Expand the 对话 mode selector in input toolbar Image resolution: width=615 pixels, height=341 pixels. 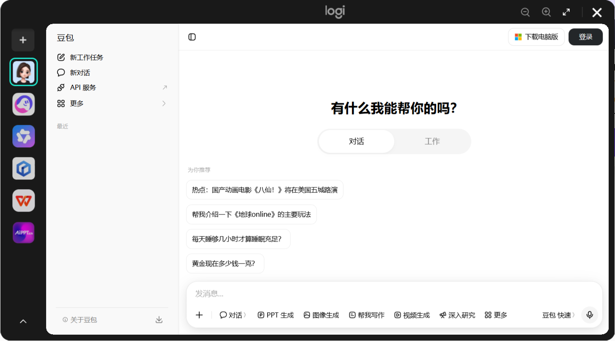[x=233, y=315]
